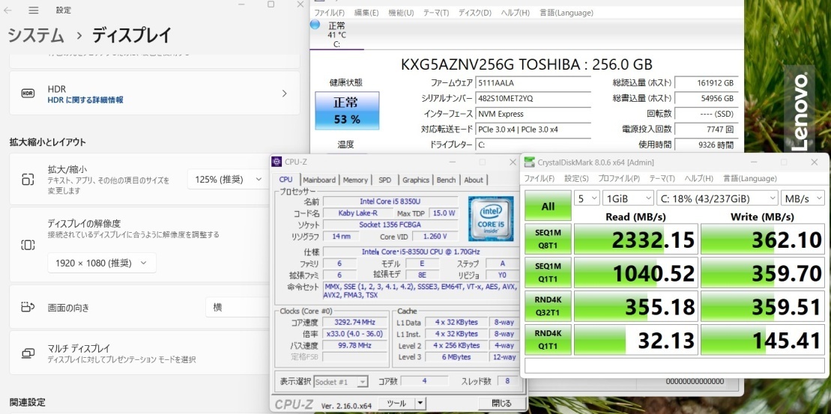Click the システム breadcrumb link

pyautogui.click(x=35, y=35)
